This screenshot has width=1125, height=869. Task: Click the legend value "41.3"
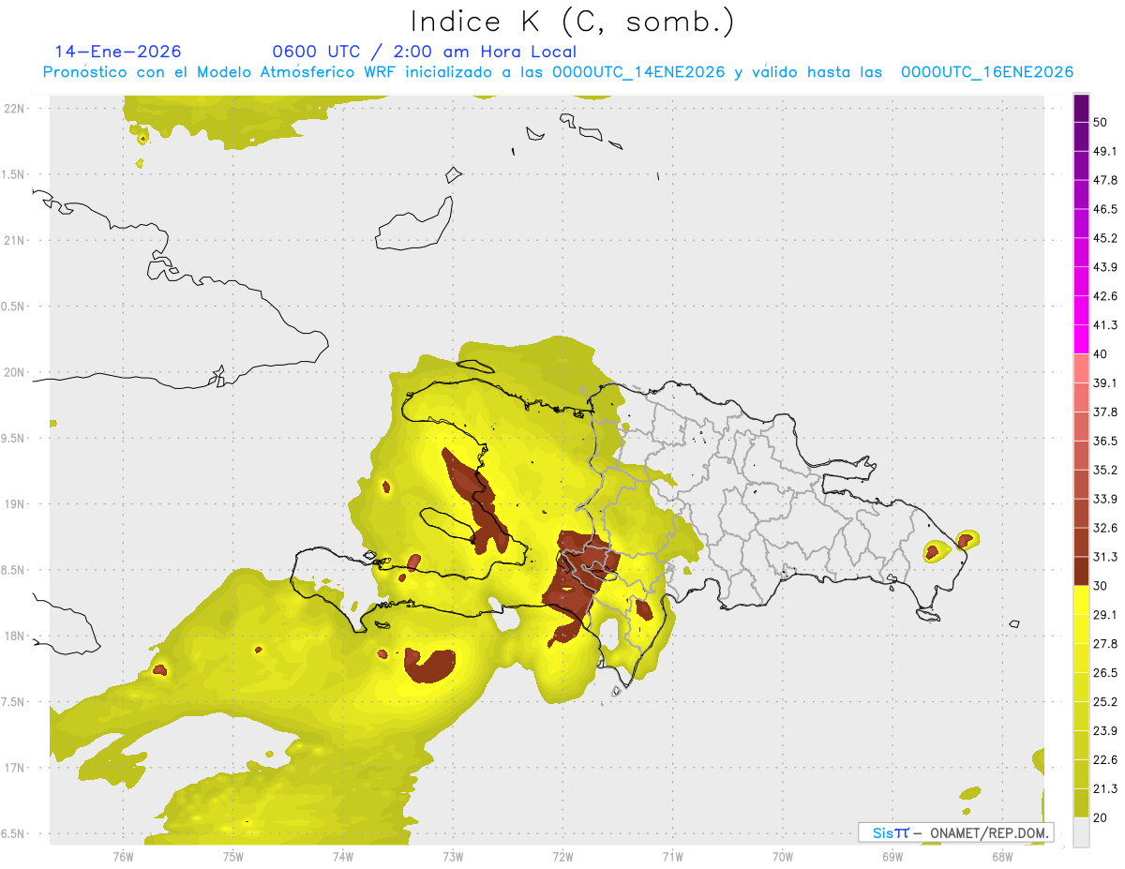pyautogui.click(x=1105, y=325)
